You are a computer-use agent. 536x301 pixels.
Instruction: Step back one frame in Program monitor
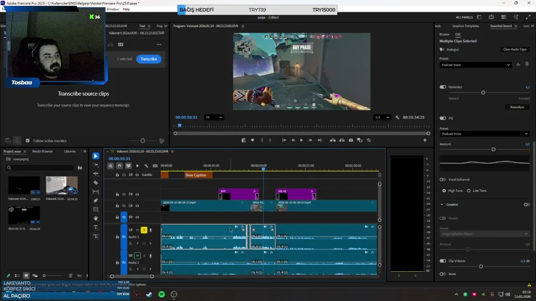[293, 140]
